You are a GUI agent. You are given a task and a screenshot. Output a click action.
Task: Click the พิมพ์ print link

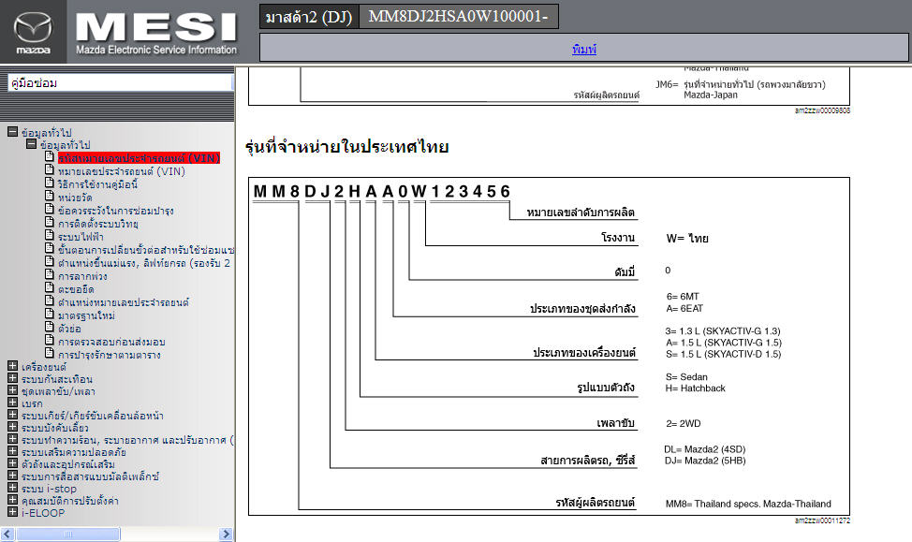[584, 50]
